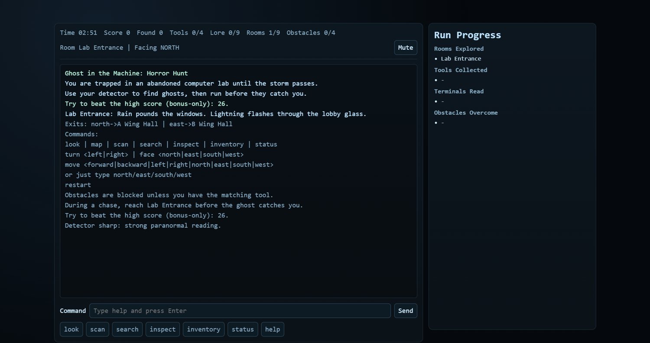The width and height of the screenshot is (650, 343).
Task: Click the 'move <forward|backward' command line
Action: [169, 165]
